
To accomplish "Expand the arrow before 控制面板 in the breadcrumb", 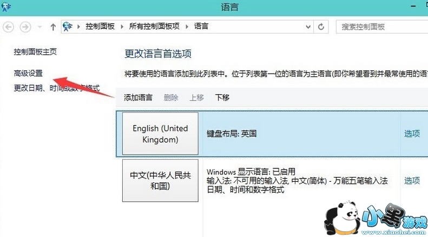I will pos(78,27).
